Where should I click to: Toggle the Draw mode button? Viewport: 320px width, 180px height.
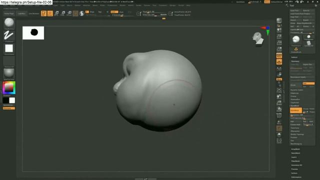50,13
